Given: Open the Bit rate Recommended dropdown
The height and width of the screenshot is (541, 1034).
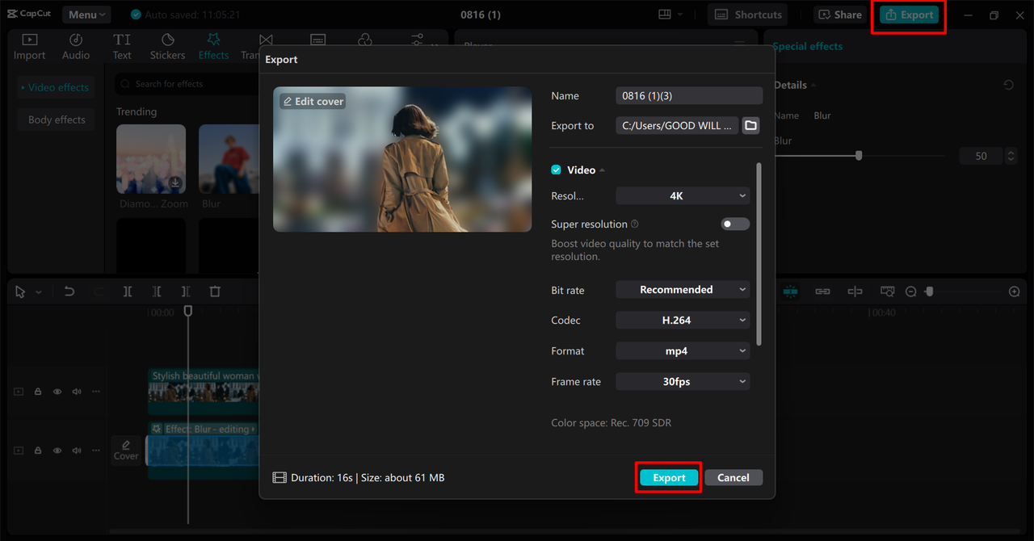Looking at the screenshot, I should click(683, 289).
